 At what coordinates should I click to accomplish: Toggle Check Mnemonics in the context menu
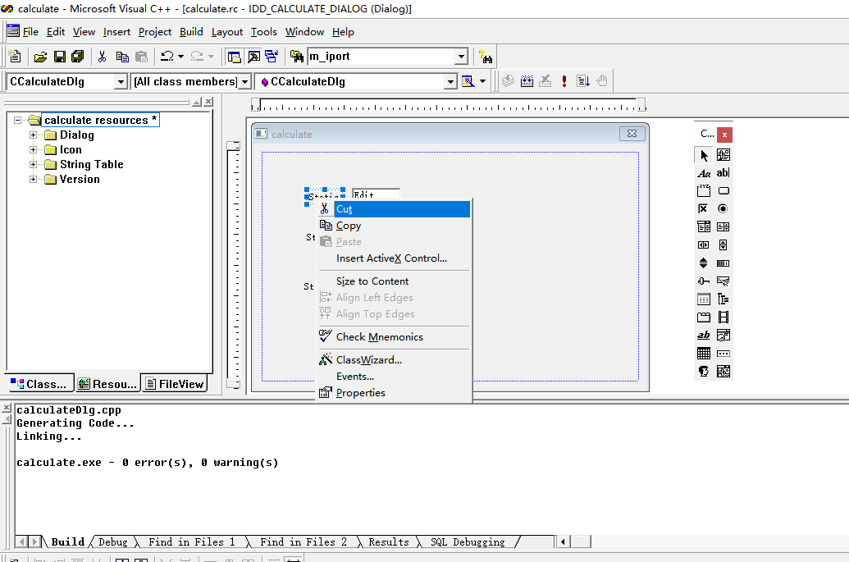point(377,337)
